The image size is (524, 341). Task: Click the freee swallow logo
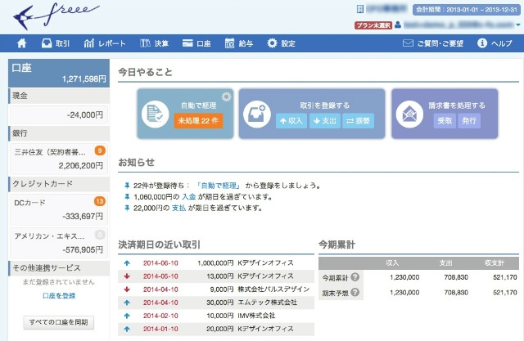pyautogui.click(x=56, y=16)
